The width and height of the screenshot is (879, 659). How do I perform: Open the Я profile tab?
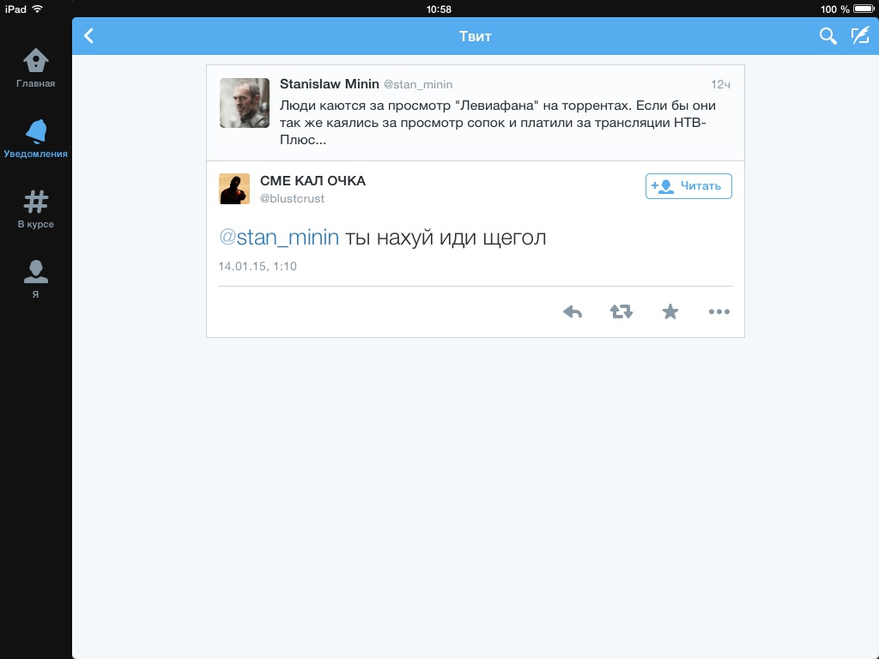point(35,279)
